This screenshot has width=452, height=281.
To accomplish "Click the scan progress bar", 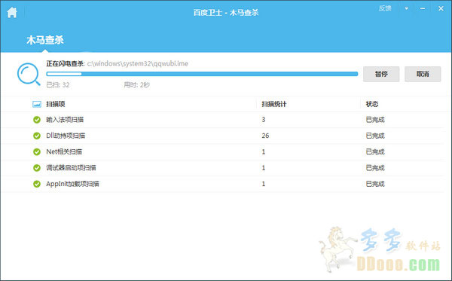I will (x=202, y=74).
